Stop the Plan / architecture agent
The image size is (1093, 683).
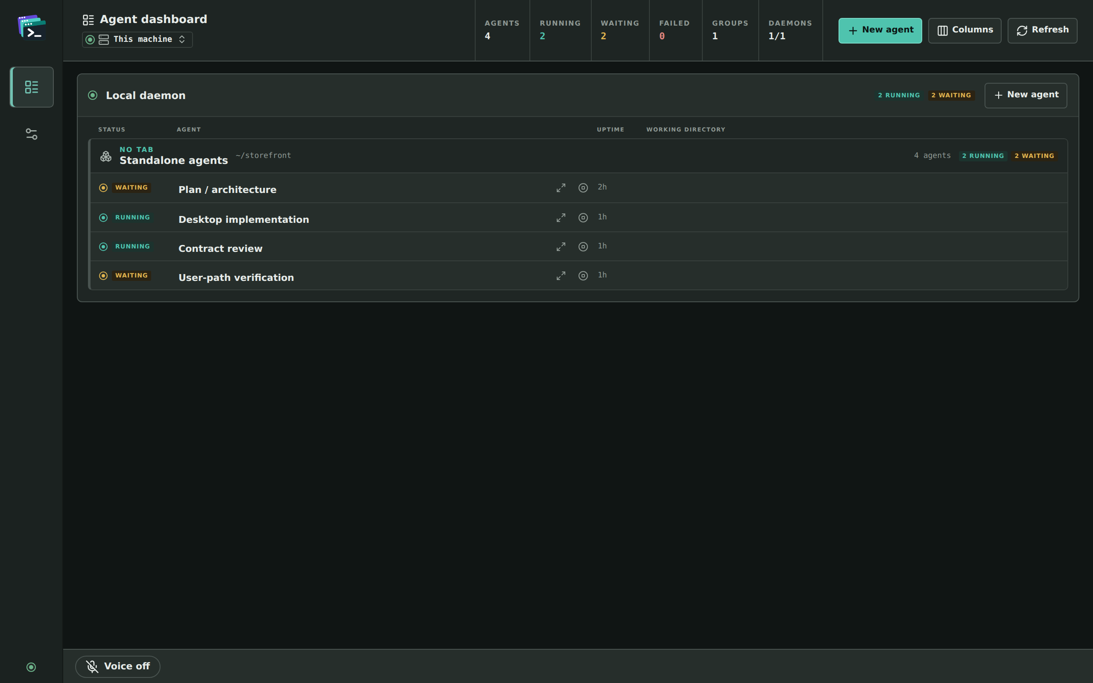pos(583,188)
